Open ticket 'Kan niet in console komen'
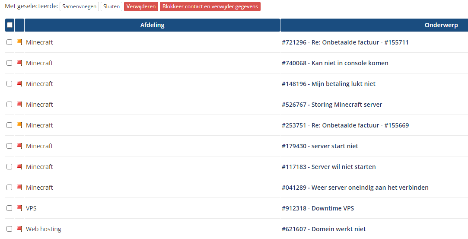This screenshot has height=239, width=468. pos(335,63)
